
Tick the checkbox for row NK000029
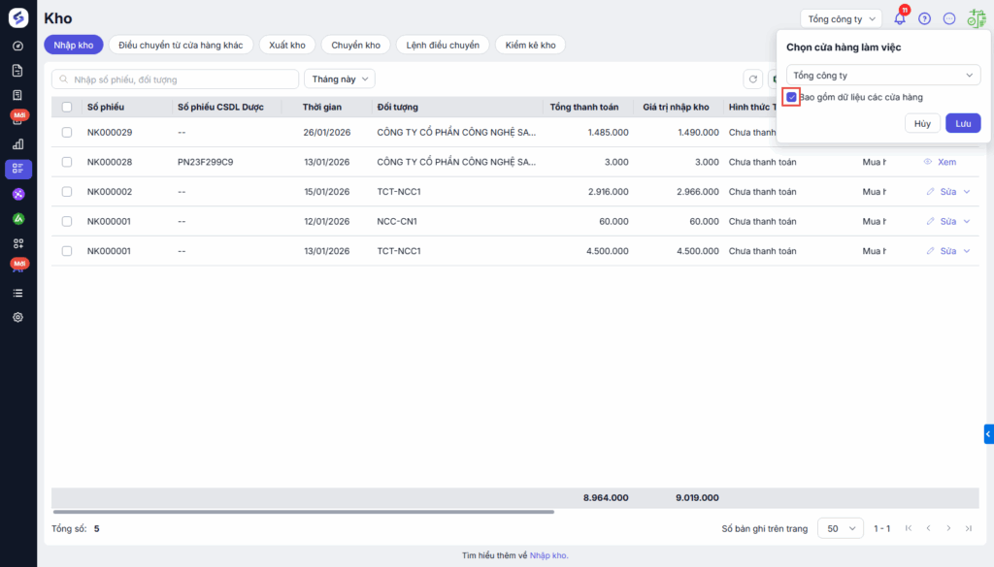pos(67,132)
